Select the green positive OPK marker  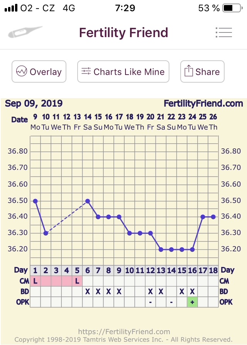tap(192, 302)
